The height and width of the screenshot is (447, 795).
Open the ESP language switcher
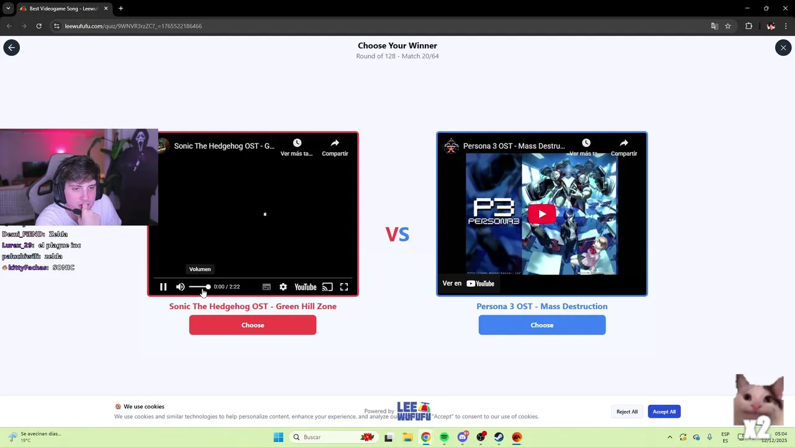click(x=725, y=437)
